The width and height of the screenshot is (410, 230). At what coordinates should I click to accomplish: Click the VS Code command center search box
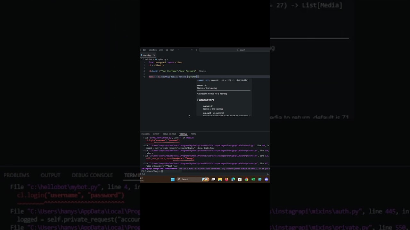coord(234,50)
